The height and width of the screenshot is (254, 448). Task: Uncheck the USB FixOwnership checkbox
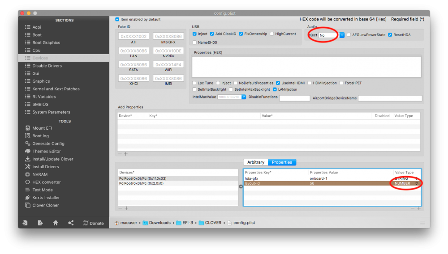(x=241, y=34)
